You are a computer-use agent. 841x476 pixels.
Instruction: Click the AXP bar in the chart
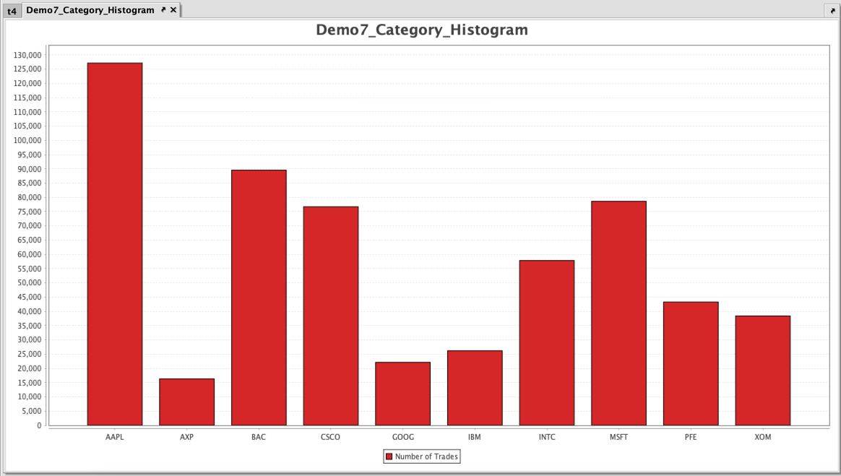[x=186, y=402]
